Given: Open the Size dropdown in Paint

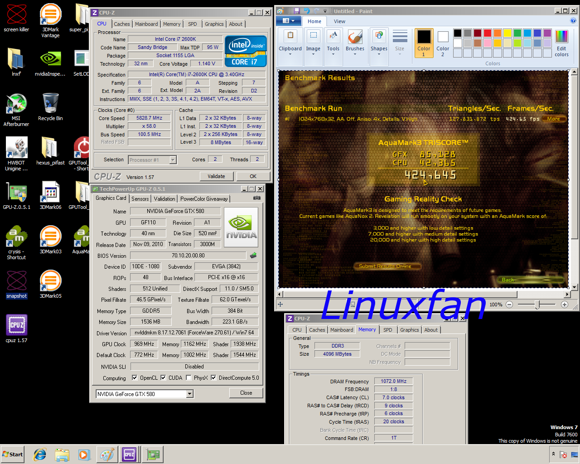Looking at the screenshot, I should click(x=400, y=42).
